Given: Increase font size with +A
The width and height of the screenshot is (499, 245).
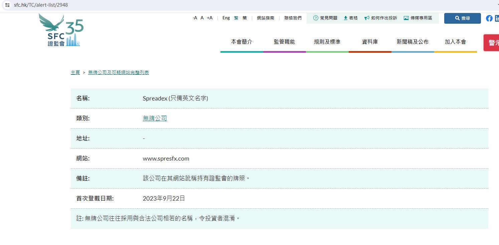Looking at the screenshot, I should pyautogui.click(x=209, y=18).
